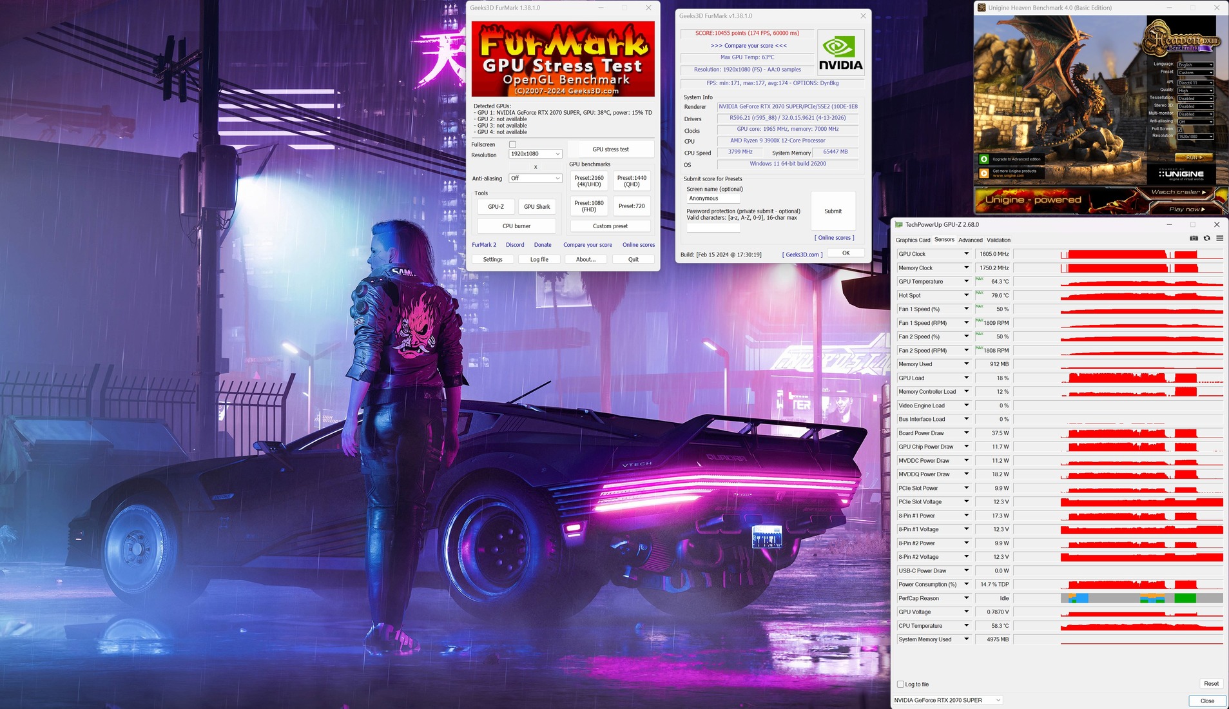Open FurMark Settings
This screenshot has width=1229, height=709.
point(492,260)
